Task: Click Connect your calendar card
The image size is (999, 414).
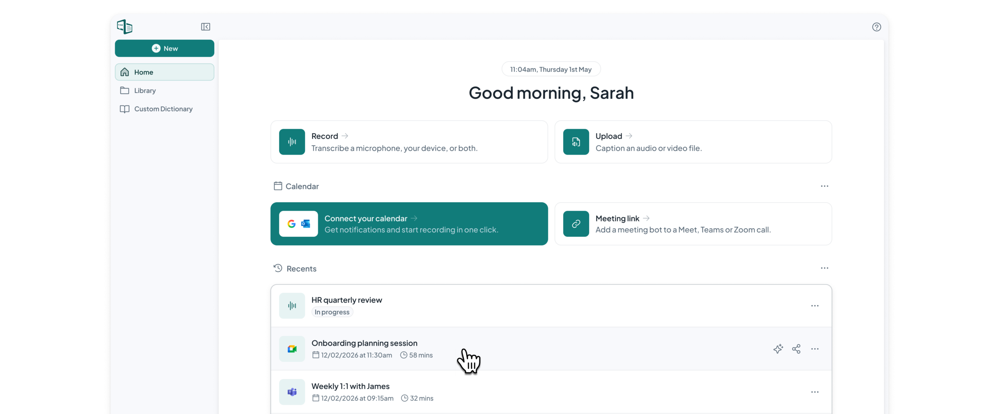Action: 409,224
